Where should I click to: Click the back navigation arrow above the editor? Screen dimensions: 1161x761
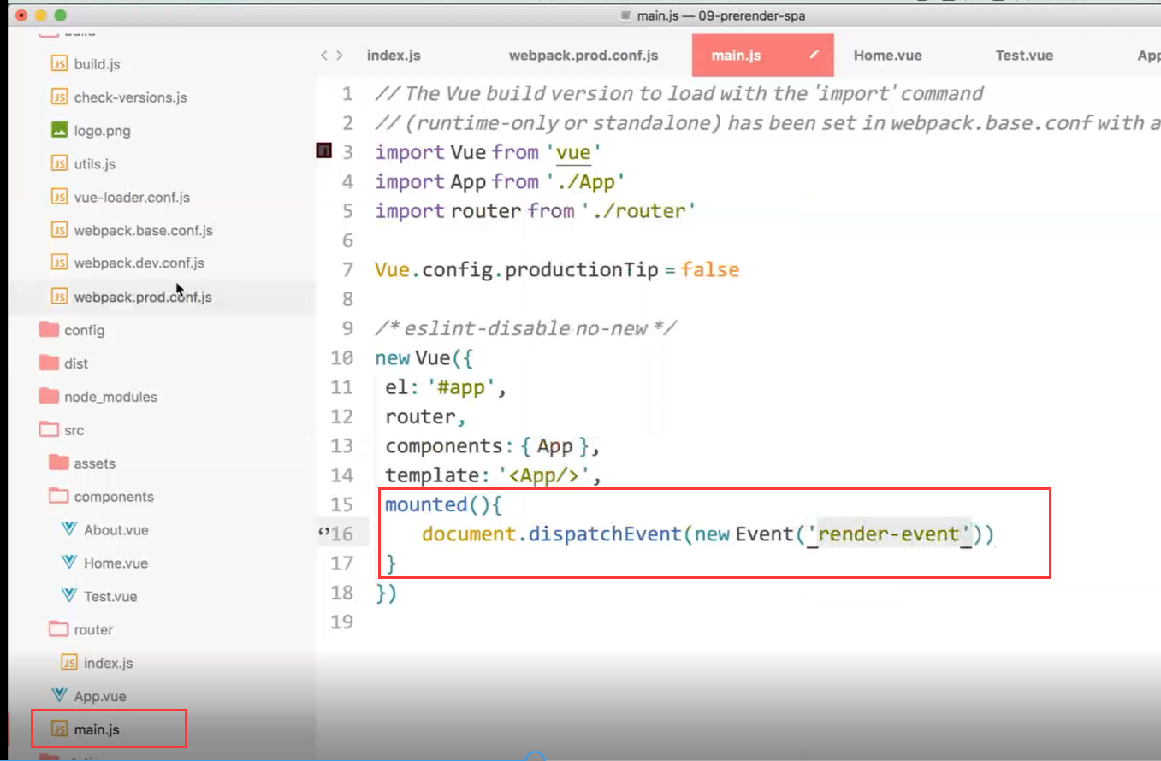[323, 55]
